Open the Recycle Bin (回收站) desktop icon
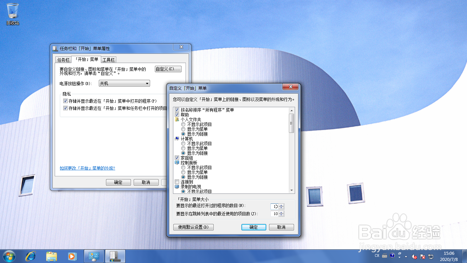The height and width of the screenshot is (263, 467). 13,14
